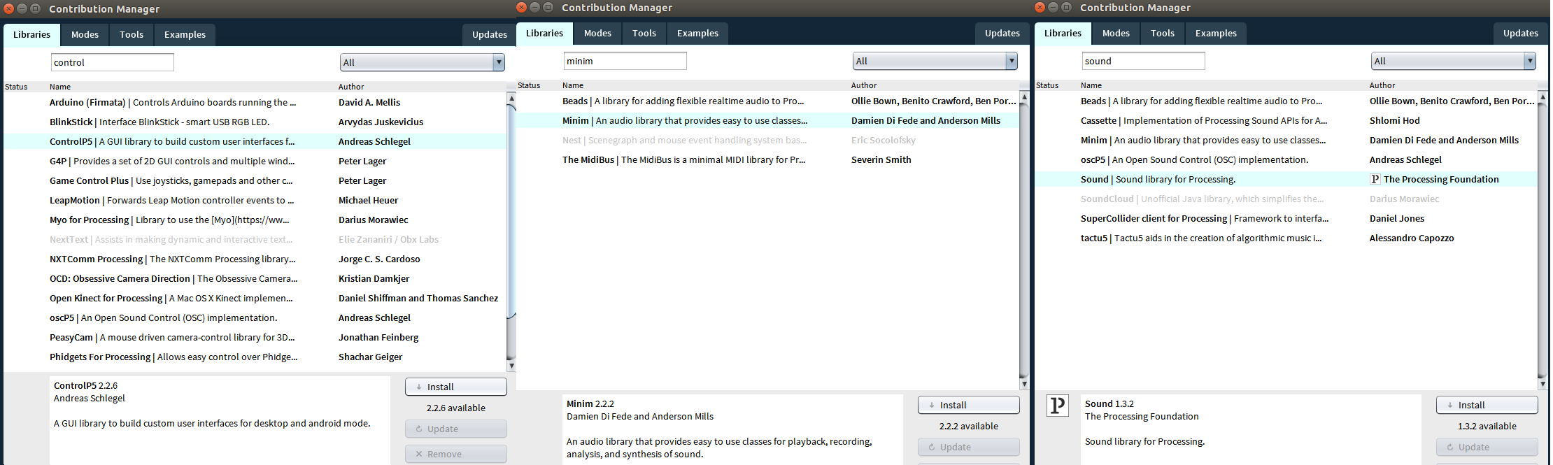Viewport: 1553px width, 465px height.
Task: Select oscP5 row in the control window
Action: (255, 317)
